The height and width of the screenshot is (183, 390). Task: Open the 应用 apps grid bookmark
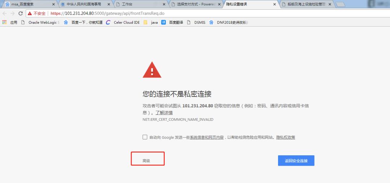[10, 22]
